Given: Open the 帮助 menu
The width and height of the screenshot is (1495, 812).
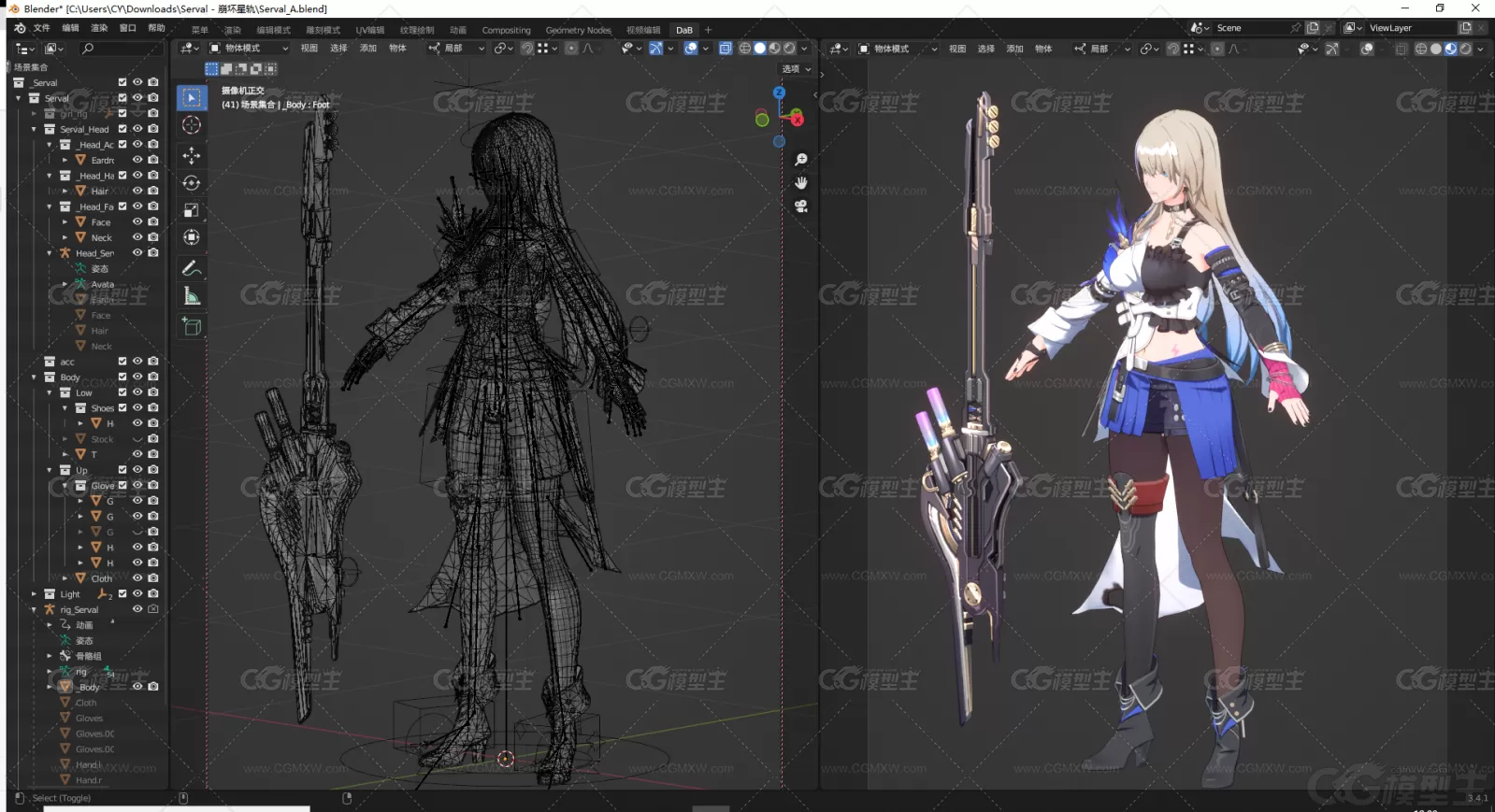Looking at the screenshot, I should pyautogui.click(x=157, y=28).
